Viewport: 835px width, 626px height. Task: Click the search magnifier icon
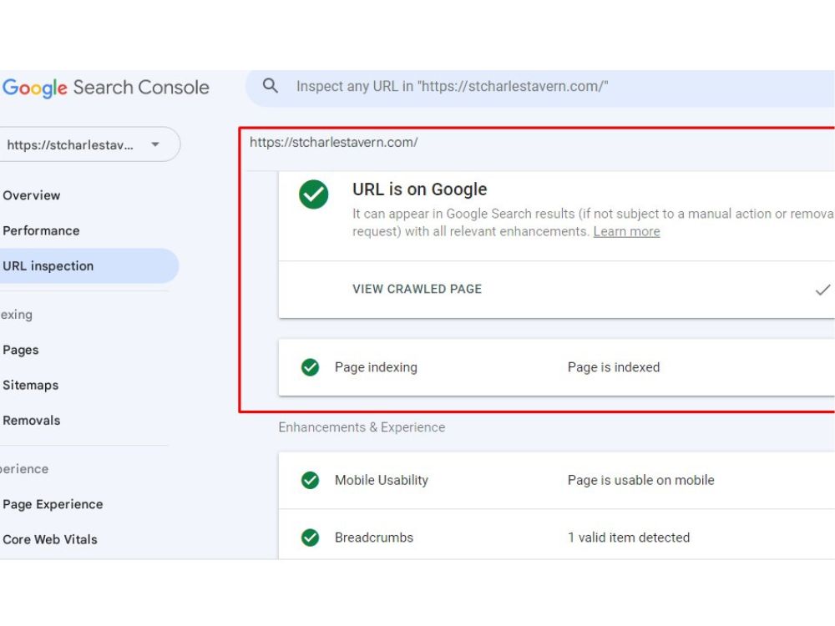click(x=271, y=86)
